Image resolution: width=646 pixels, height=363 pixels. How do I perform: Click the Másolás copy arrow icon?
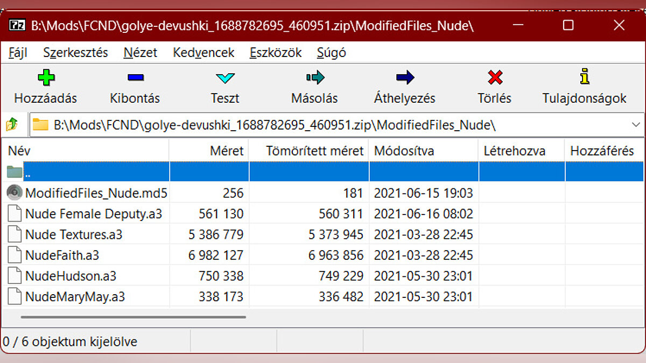pos(315,78)
